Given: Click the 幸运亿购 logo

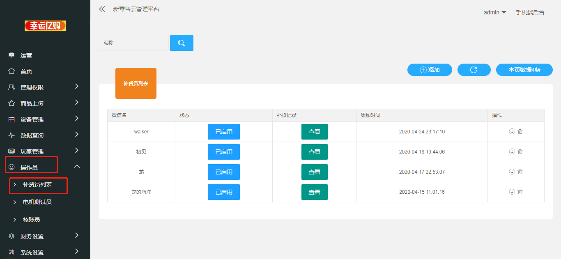Looking at the screenshot, I should click(x=45, y=26).
